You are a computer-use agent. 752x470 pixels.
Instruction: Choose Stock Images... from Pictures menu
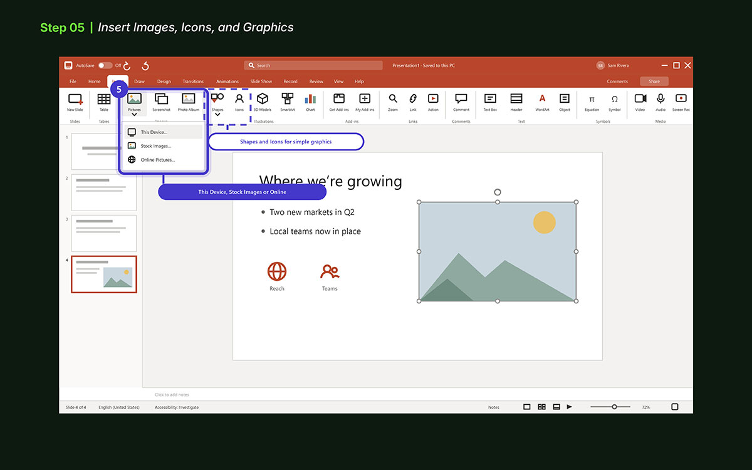click(x=164, y=146)
